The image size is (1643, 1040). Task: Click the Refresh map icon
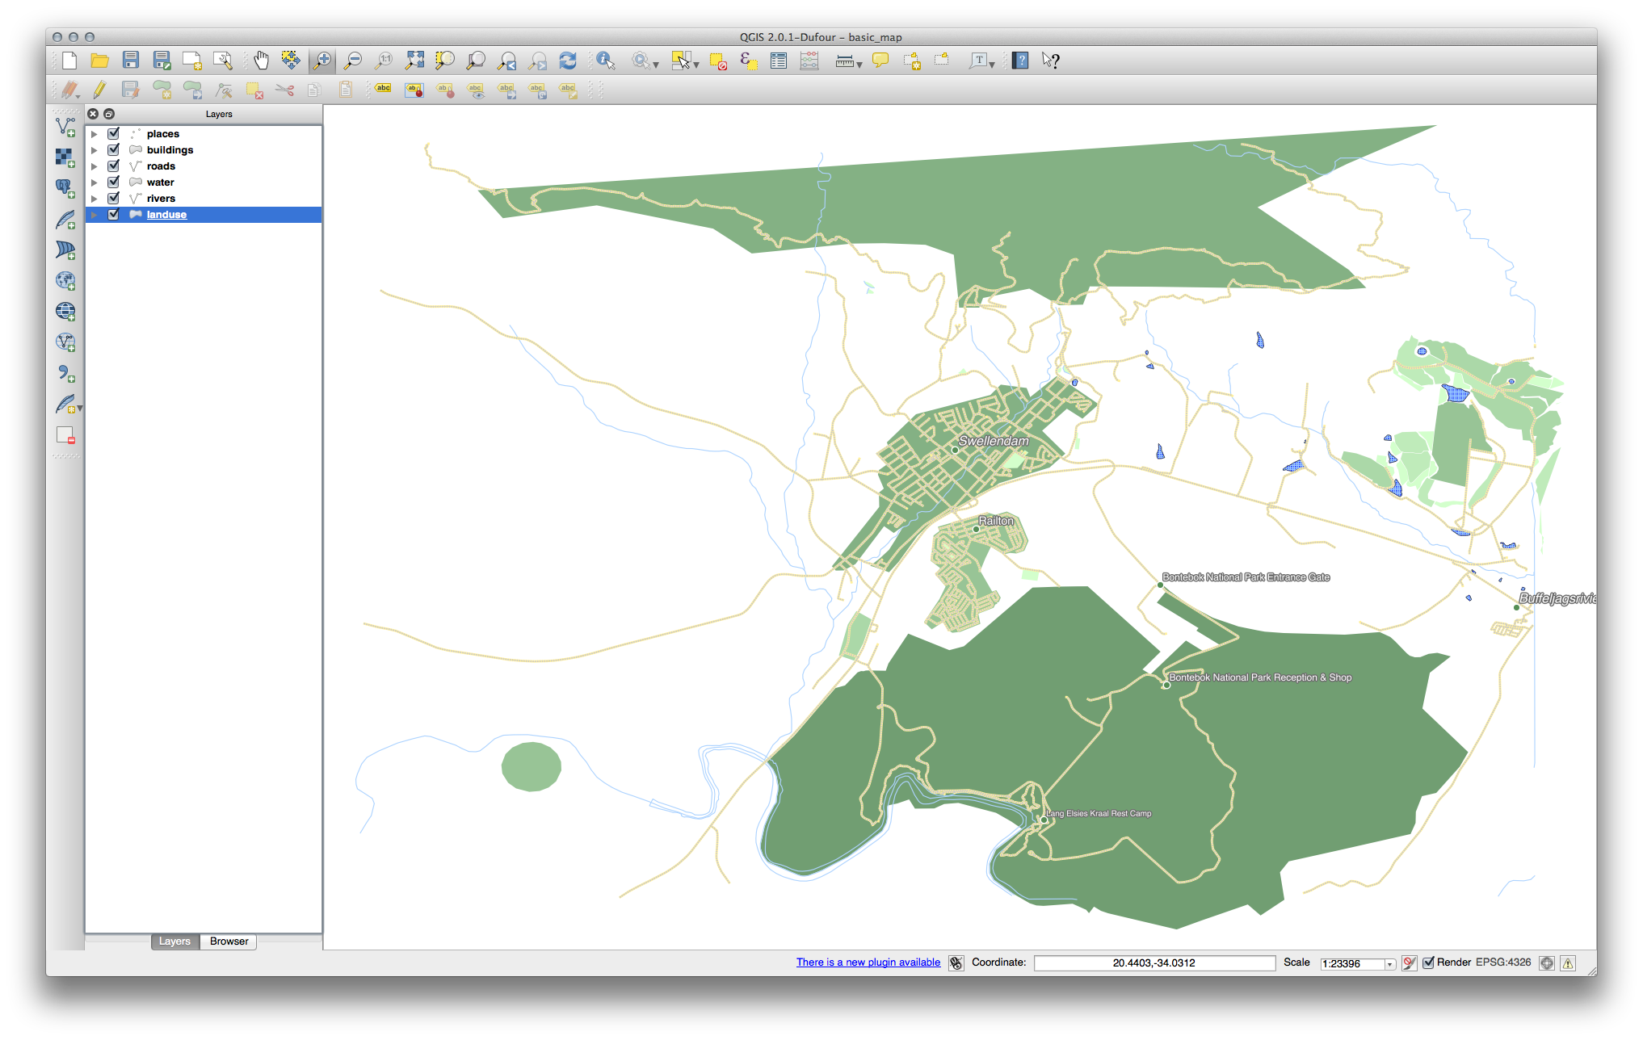click(568, 61)
